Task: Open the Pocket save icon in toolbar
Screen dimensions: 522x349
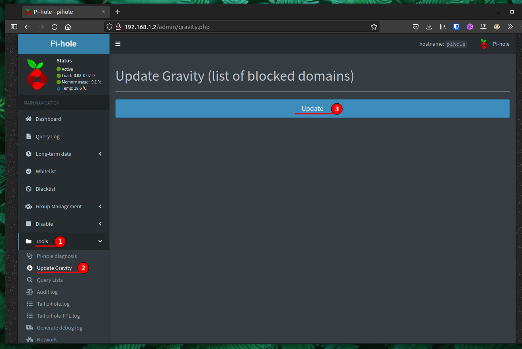Action: tap(415, 27)
